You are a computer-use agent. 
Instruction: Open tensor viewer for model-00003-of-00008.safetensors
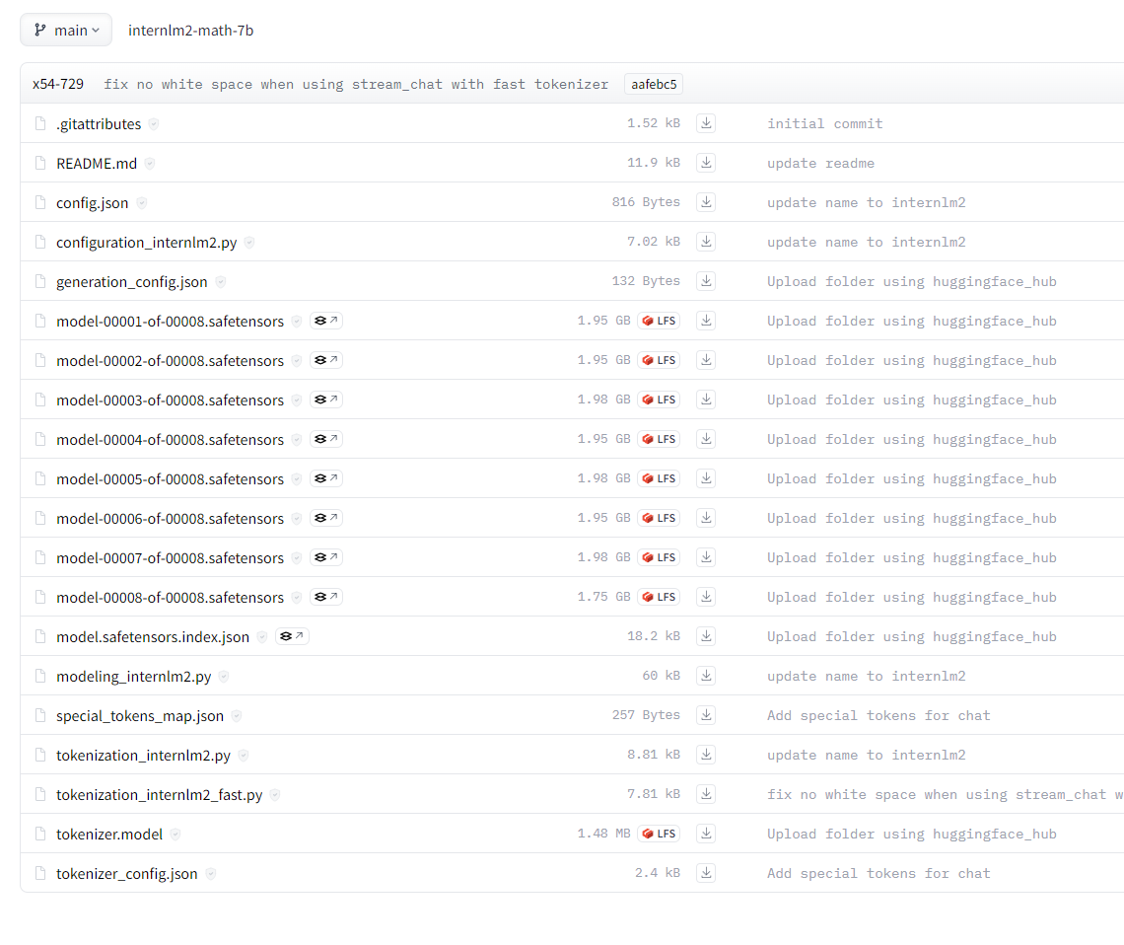click(326, 400)
